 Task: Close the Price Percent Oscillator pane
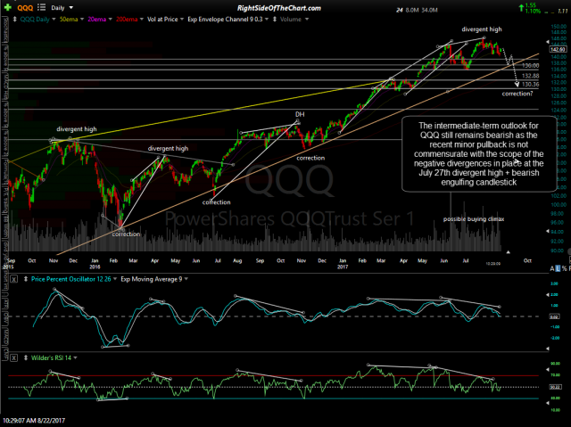coord(13,279)
